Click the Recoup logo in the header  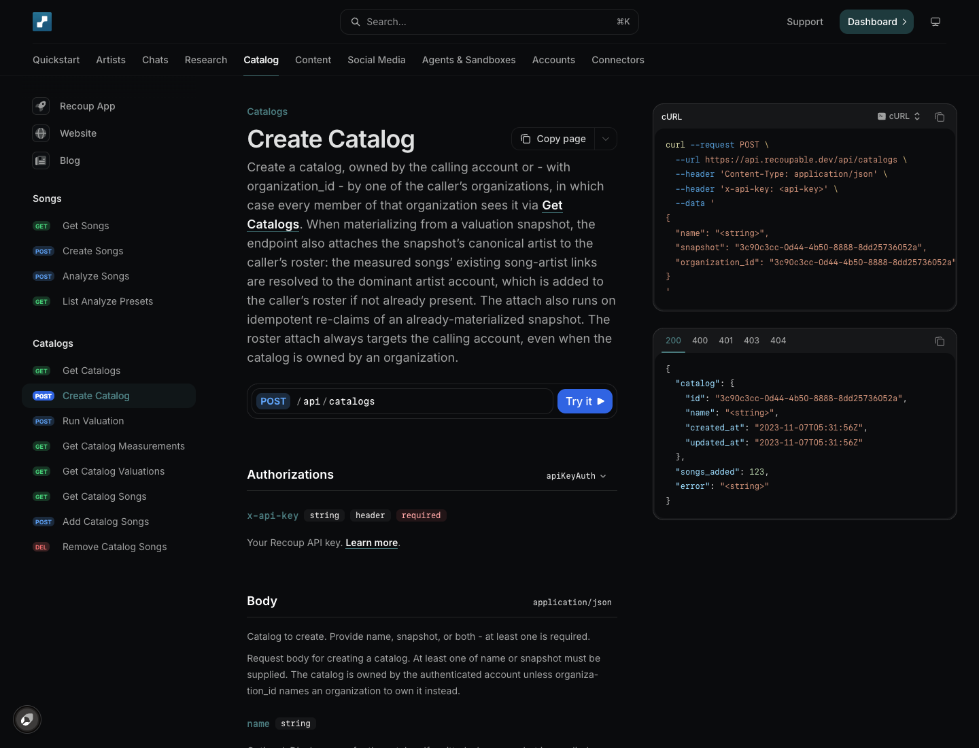point(42,22)
